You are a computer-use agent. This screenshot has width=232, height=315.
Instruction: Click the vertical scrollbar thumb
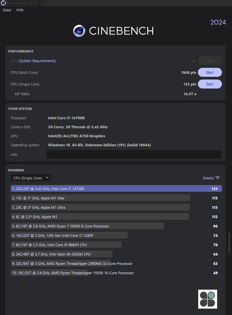click(x=229, y=243)
